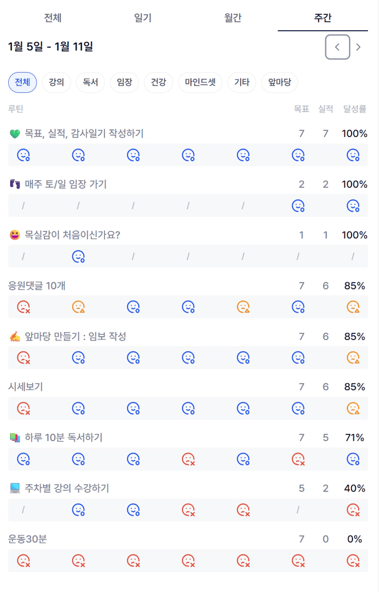The height and width of the screenshot is (592, 379).
Task: Switch to the 일기 tab
Action: [143, 18]
